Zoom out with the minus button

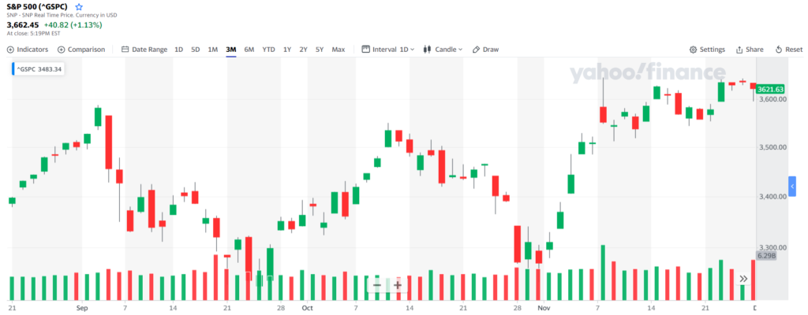coord(377,285)
